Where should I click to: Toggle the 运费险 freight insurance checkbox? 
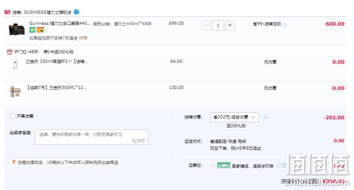coord(213,166)
